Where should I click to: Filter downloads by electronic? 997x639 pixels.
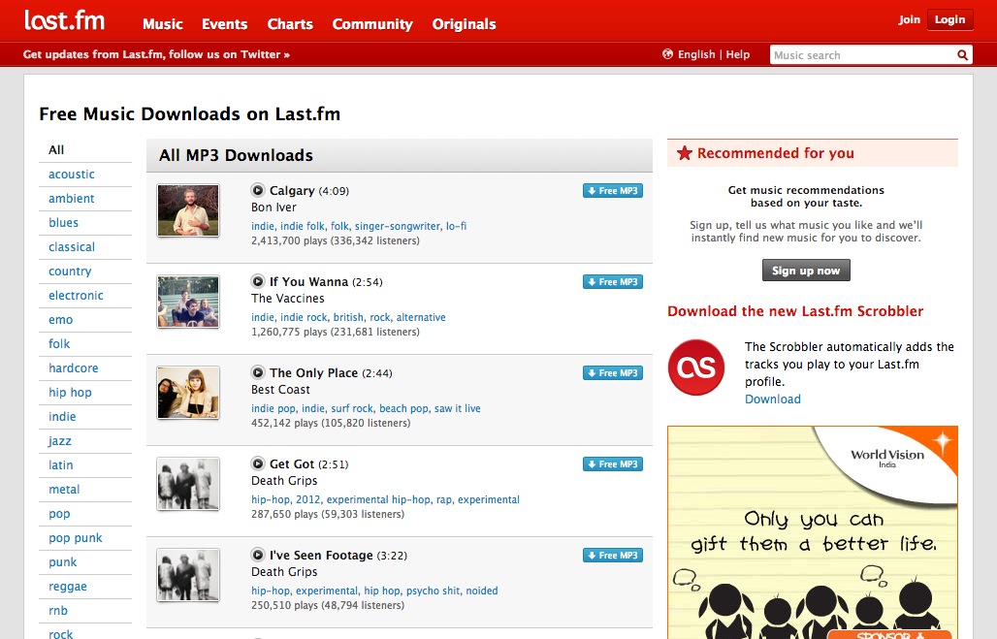(76, 295)
